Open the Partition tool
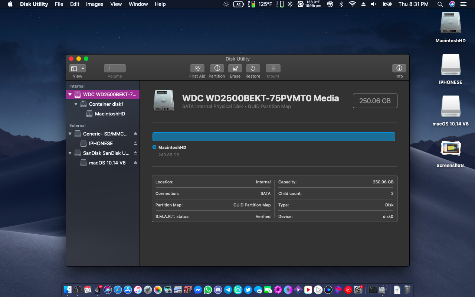 217,68
